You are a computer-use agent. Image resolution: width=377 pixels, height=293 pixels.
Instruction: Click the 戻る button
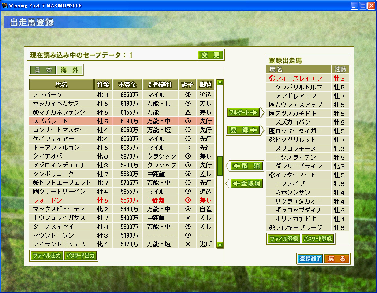(337, 259)
